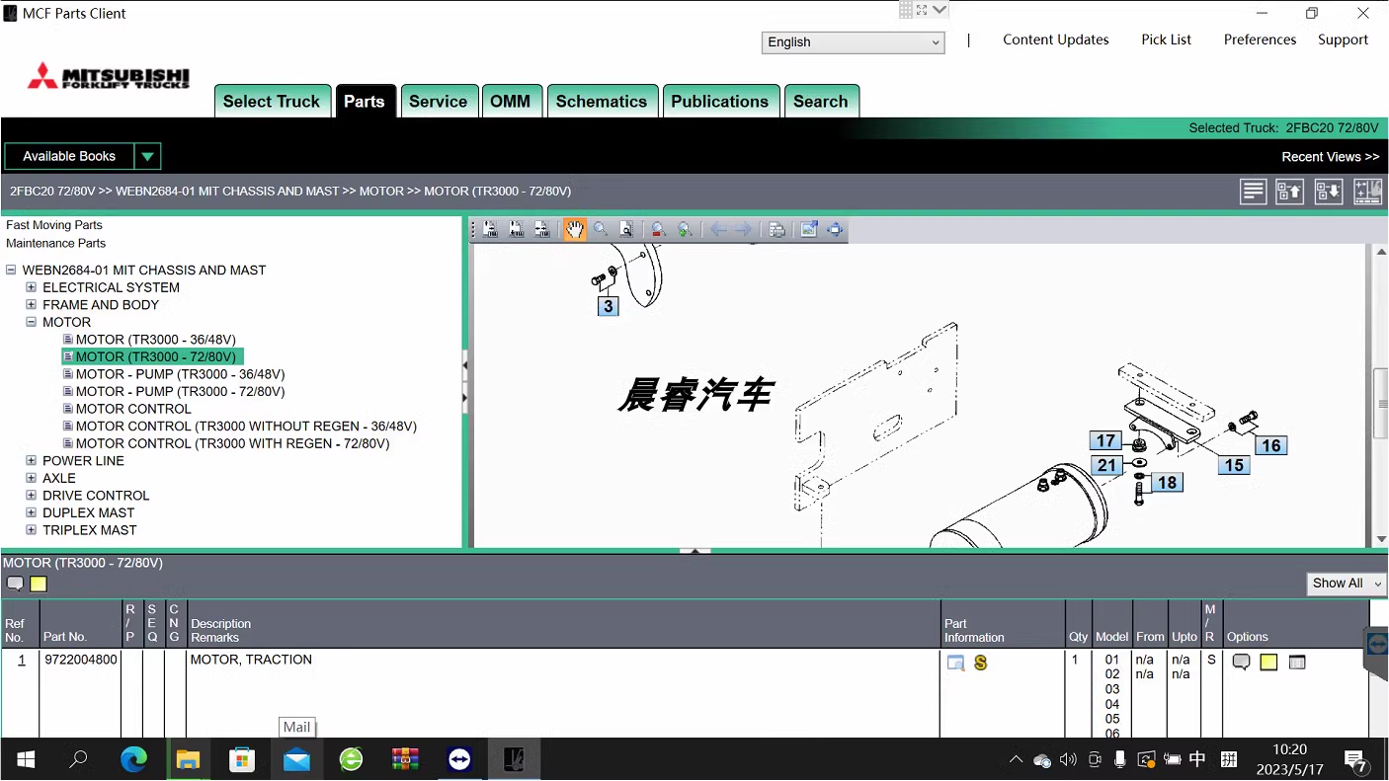Switch to OMM tab

pyautogui.click(x=511, y=101)
